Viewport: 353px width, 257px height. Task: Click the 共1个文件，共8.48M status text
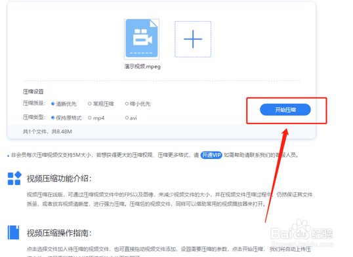pyautogui.click(x=47, y=131)
